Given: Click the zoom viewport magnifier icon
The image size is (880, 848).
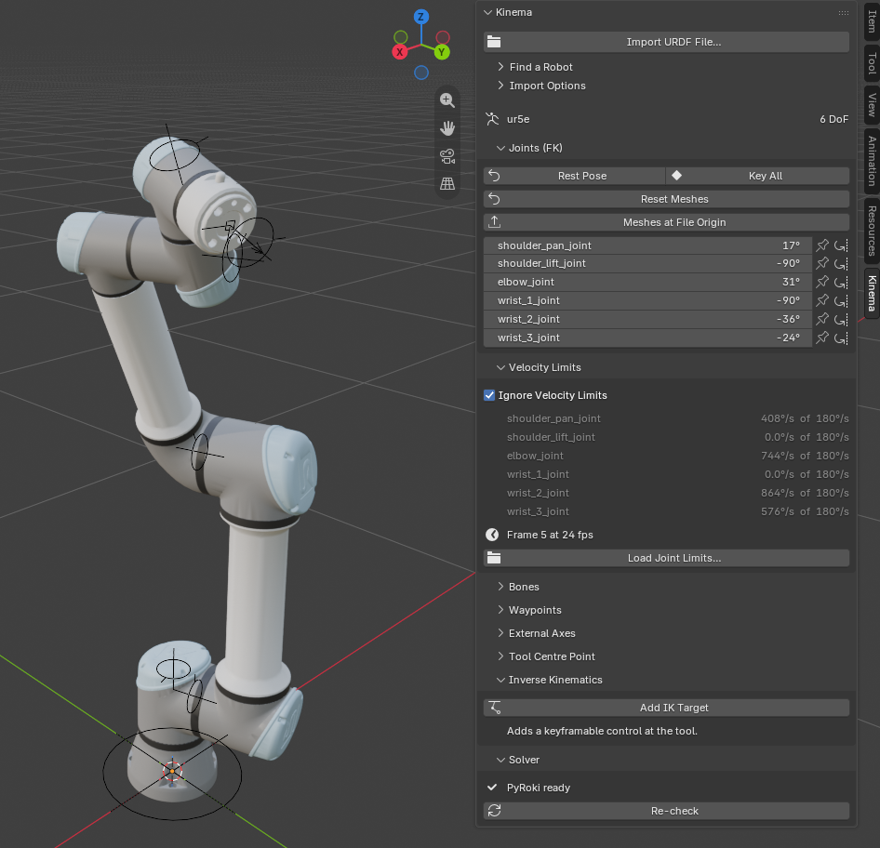Looking at the screenshot, I should tap(447, 100).
